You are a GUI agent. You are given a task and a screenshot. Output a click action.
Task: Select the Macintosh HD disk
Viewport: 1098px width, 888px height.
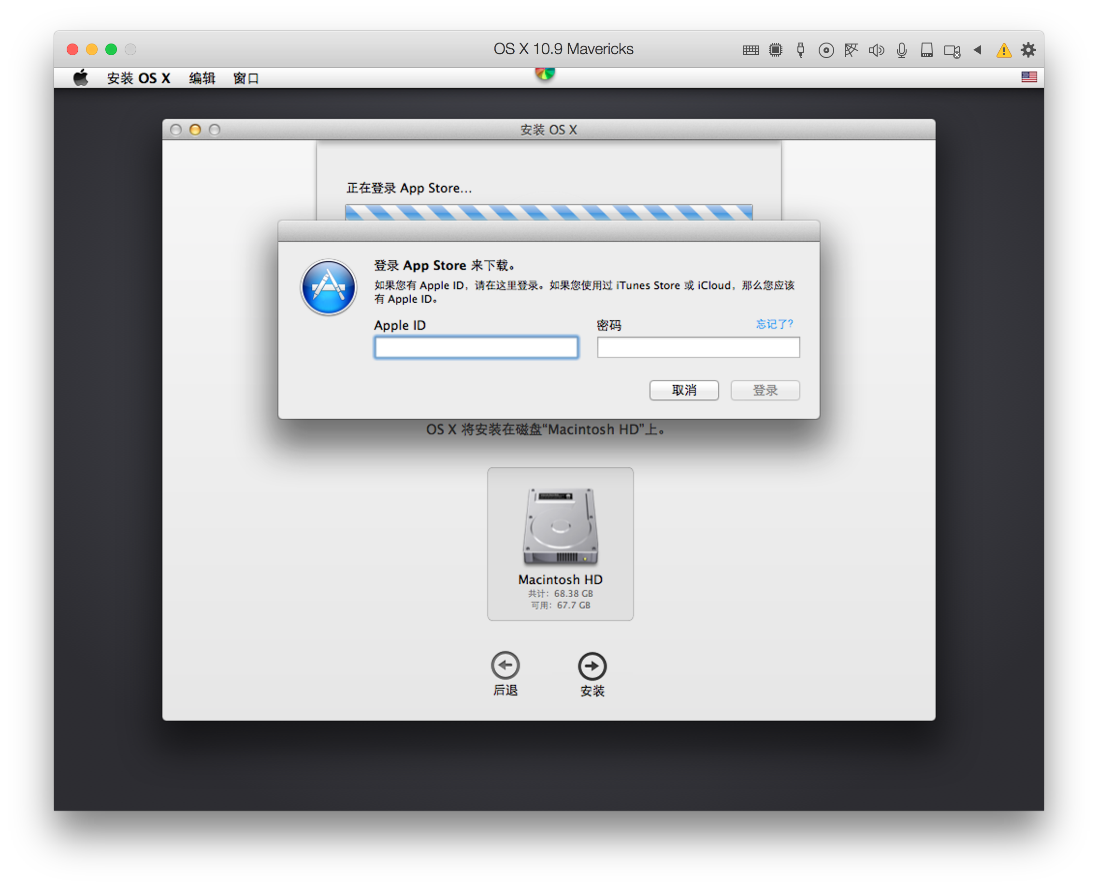coord(560,543)
